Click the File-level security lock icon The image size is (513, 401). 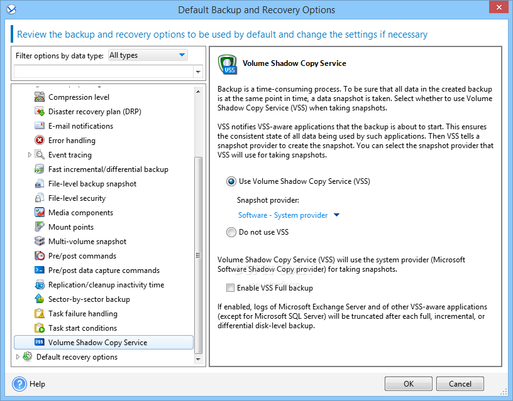pos(40,198)
